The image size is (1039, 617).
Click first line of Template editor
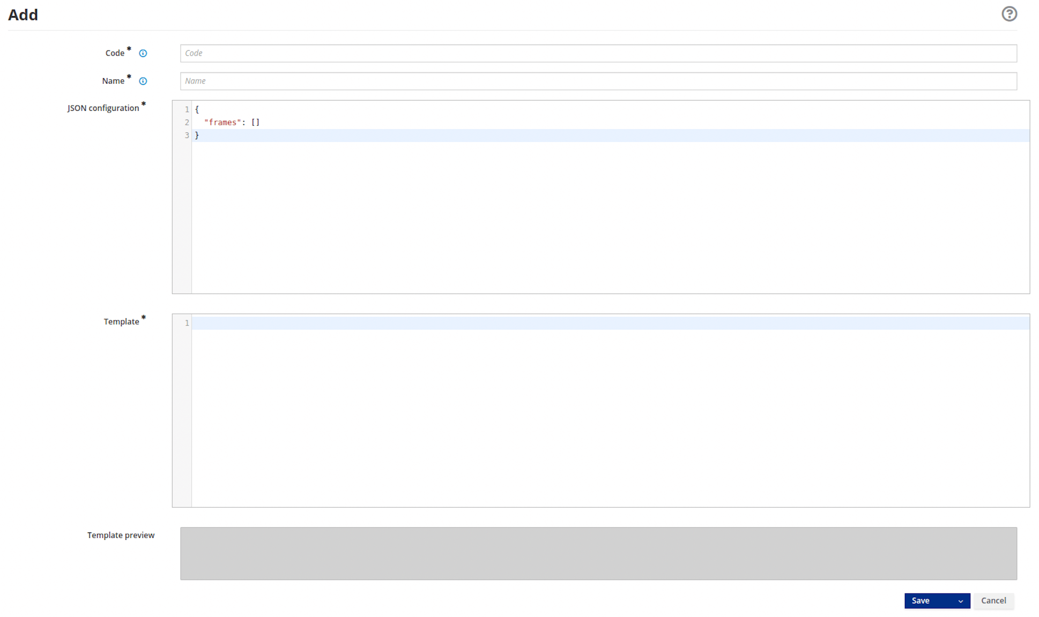click(x=610, y=323)
